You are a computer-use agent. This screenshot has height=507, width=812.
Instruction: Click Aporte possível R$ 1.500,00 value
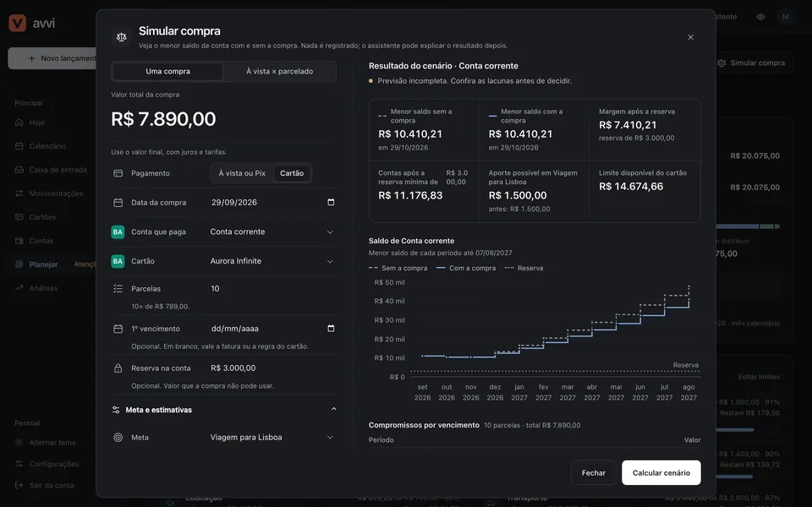click(518, 195)
